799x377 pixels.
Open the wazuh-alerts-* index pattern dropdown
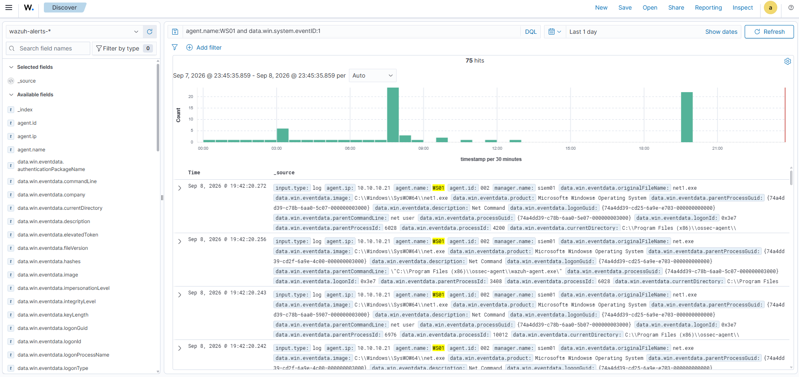pyautogui.click(x=74, y=32)
